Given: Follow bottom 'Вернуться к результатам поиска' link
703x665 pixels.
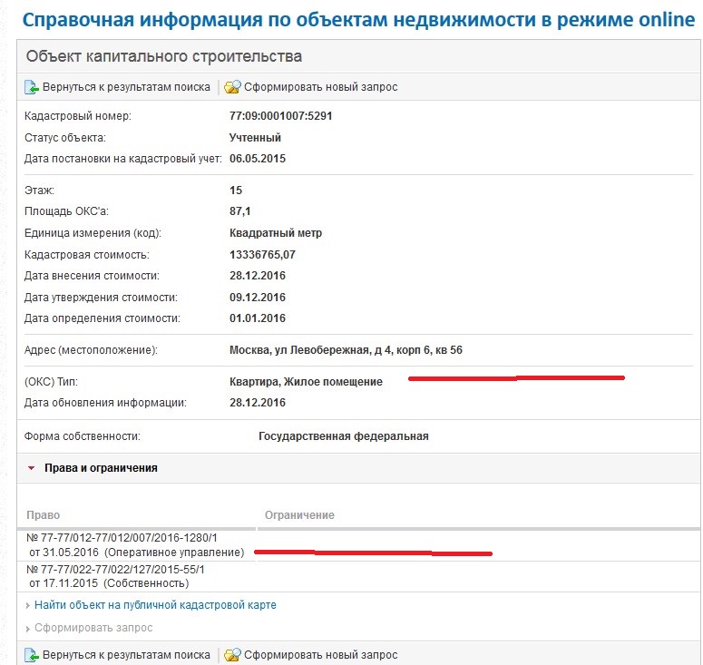Looking at the screenshot, I should pyautogui.click(x=126, y=654).
